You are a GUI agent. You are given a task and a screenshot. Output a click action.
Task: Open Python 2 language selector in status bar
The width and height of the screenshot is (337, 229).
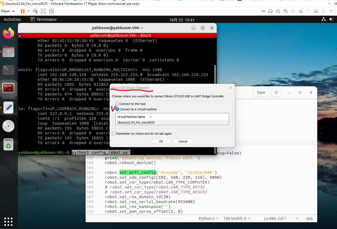pyautogui.click(x=209, y=218)
